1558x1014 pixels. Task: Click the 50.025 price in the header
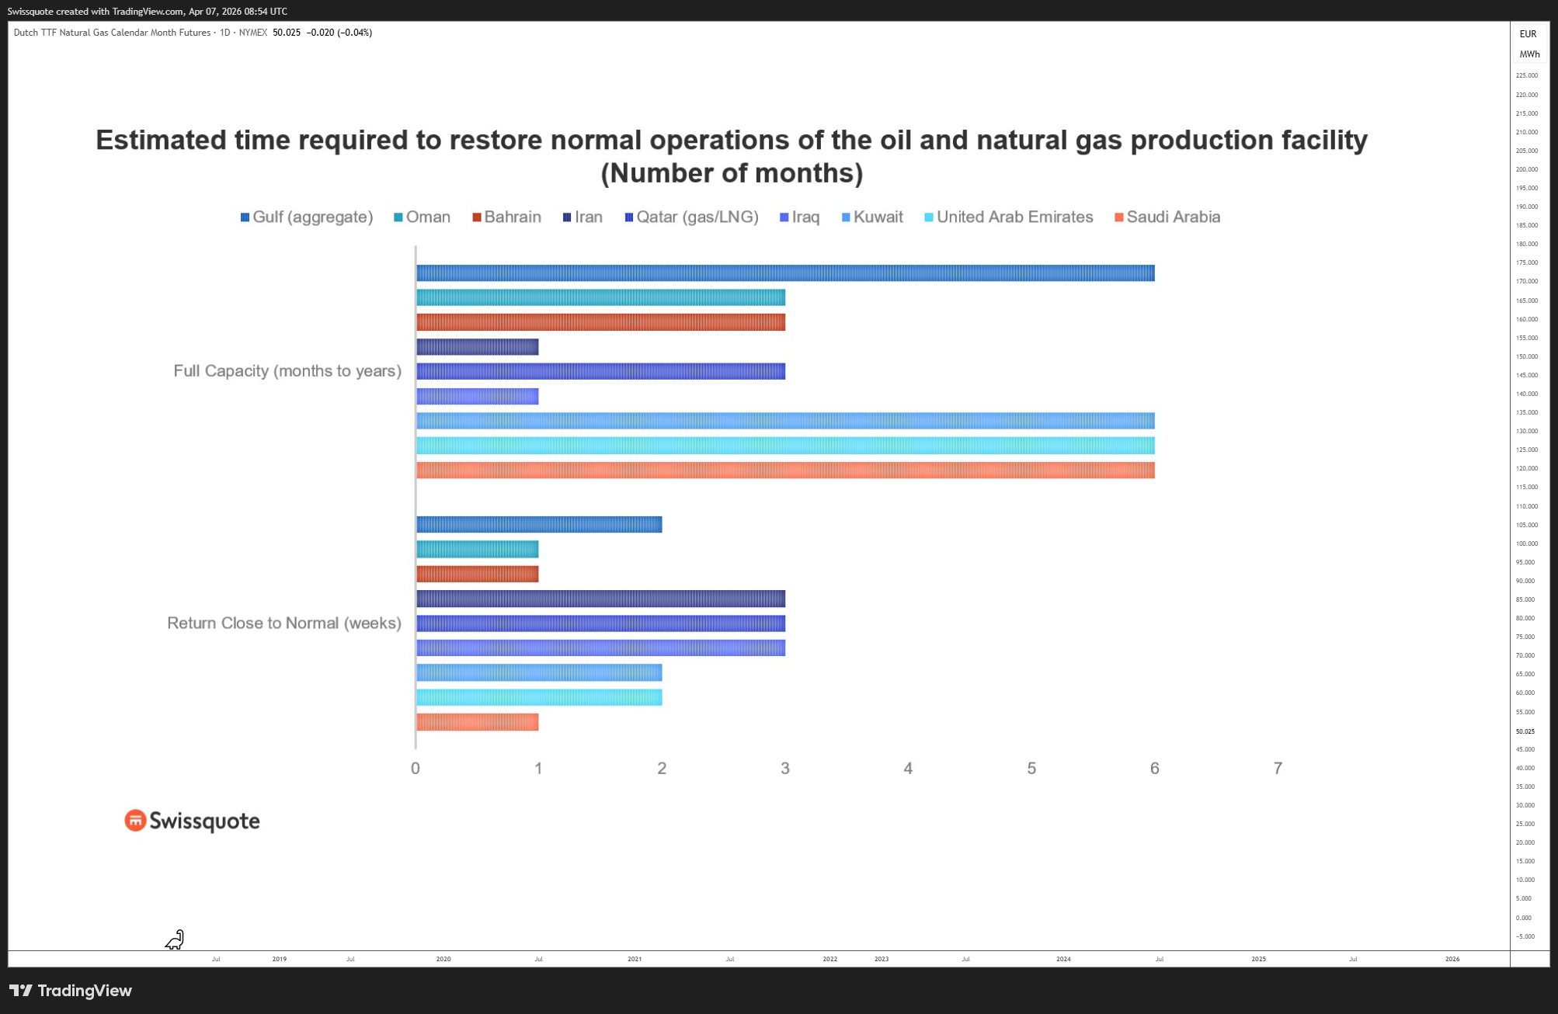pyautogui.click(x=287, y=33)
